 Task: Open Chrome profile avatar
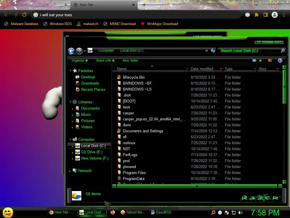click(275, 15)
